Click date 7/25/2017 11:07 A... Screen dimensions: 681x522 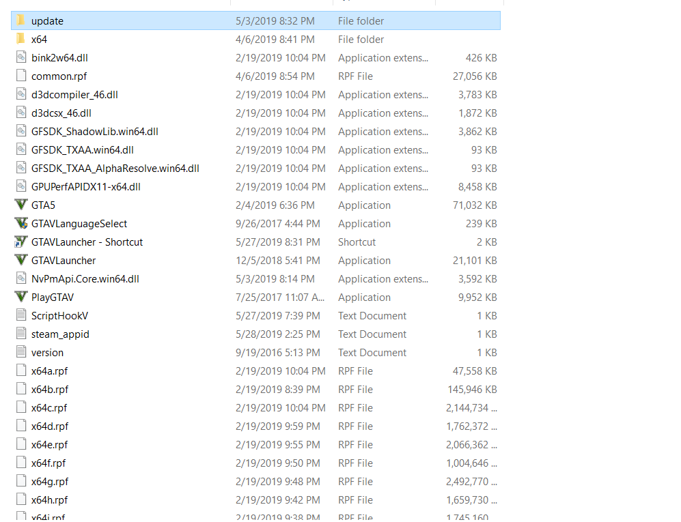279,298
